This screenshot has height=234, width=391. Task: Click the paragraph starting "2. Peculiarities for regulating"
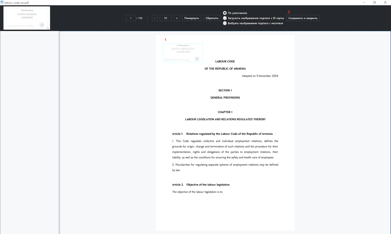point(225,167)
